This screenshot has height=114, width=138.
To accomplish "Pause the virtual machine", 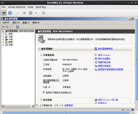I will tap(25, 13).
